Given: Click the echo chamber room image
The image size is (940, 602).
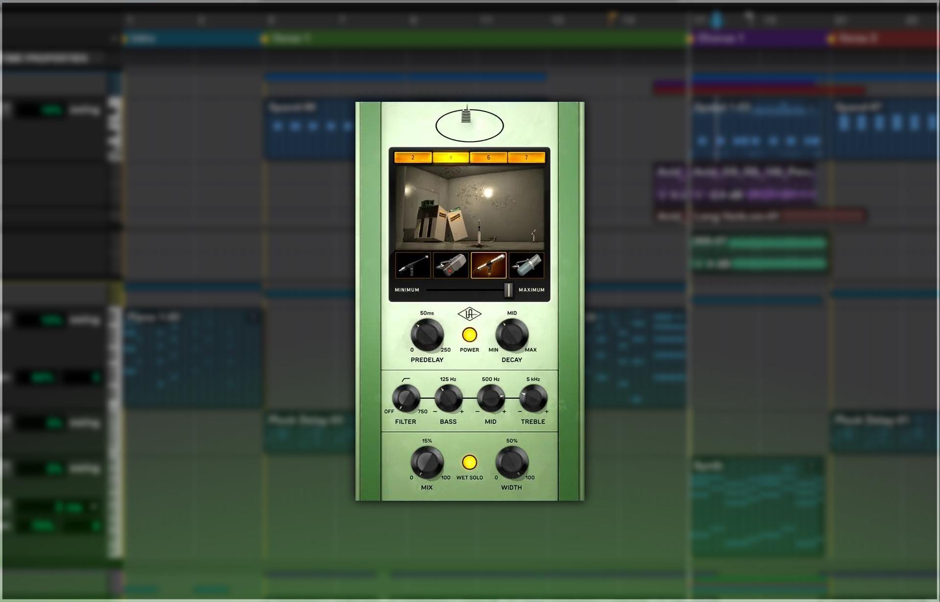Looking at the screenshot, I should (470, 208).
